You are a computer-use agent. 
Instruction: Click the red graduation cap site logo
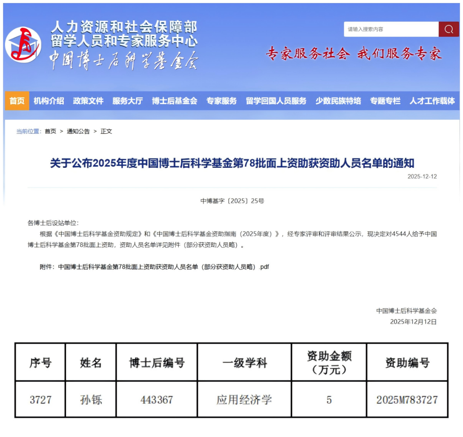pos(23,44)
